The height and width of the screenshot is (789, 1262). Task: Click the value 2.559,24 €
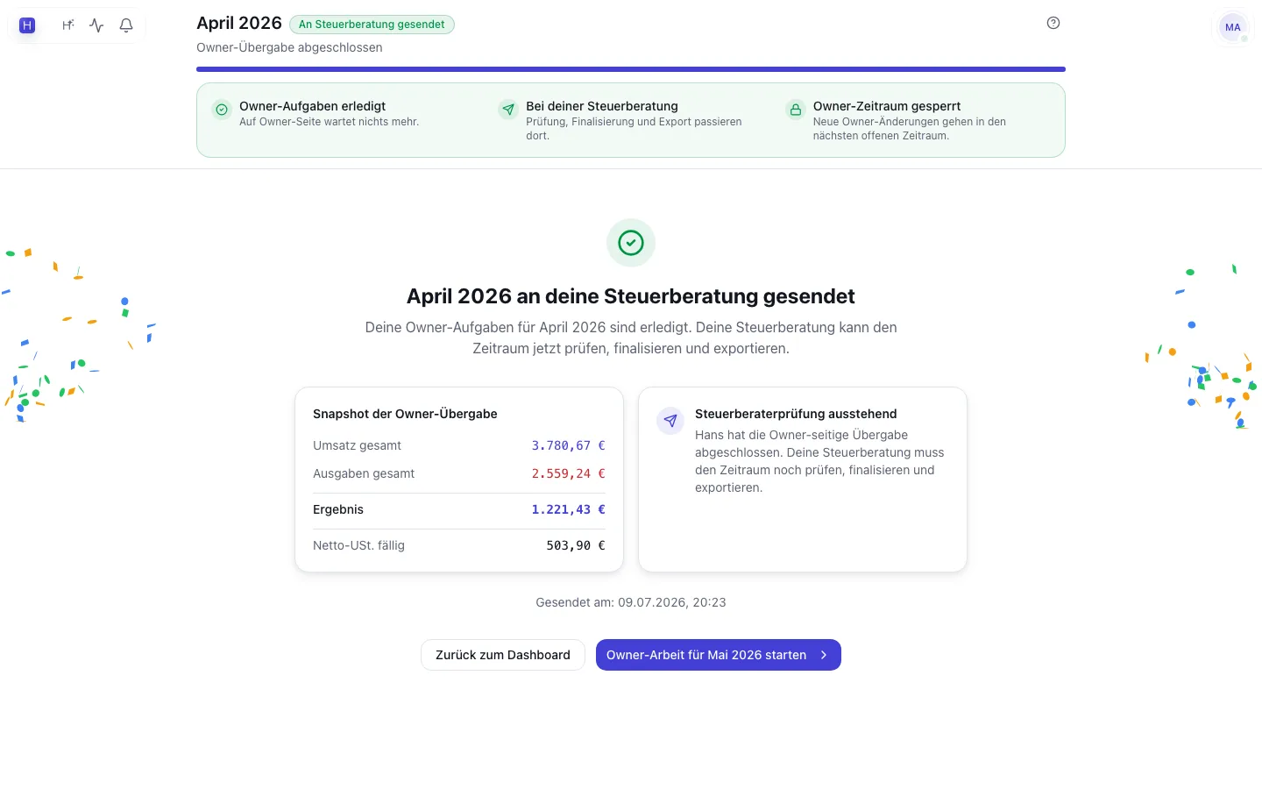pos(569,473)
